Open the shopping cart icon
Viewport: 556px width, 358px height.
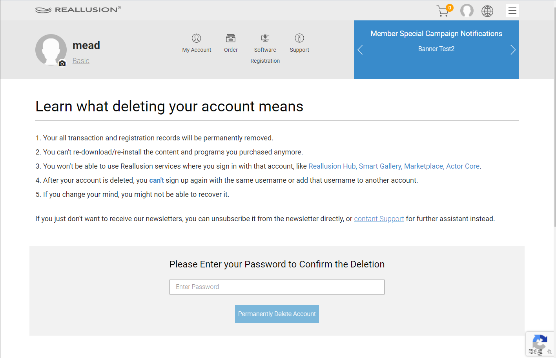tap(443, 11)
